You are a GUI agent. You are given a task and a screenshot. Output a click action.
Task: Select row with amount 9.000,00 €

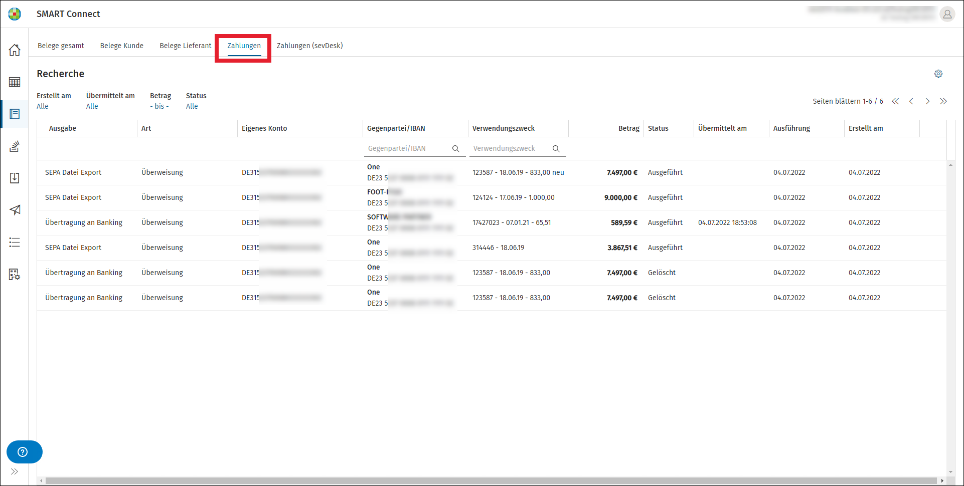point(492,197)
